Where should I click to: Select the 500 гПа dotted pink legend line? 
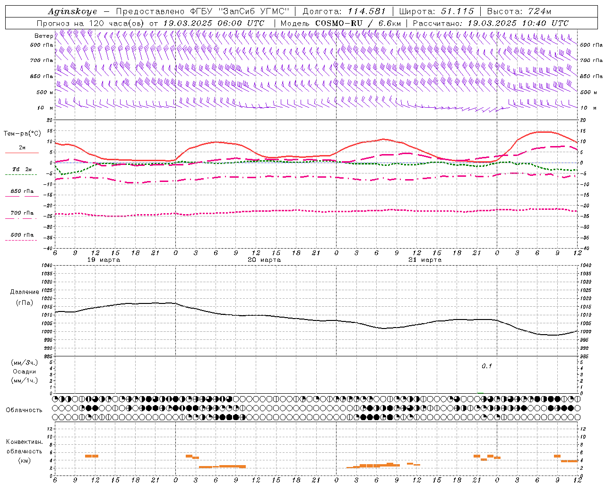pos(21,241)
